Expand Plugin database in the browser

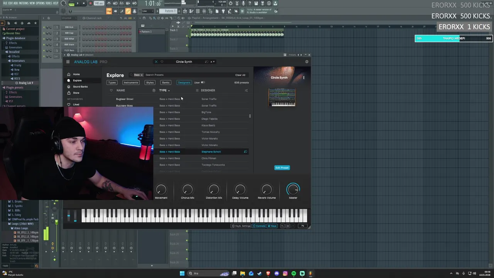15,38
